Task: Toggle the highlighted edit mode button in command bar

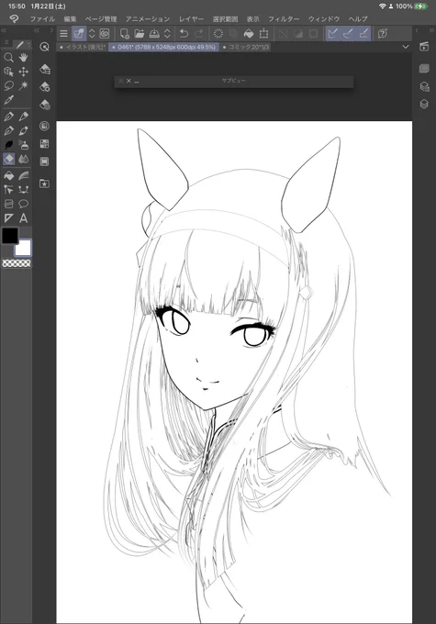Action: point(79,33)
